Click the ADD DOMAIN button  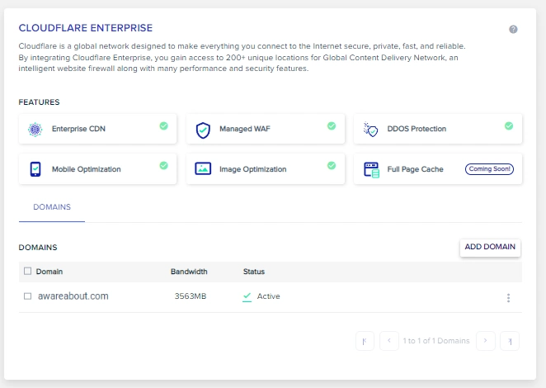(490, 247)
